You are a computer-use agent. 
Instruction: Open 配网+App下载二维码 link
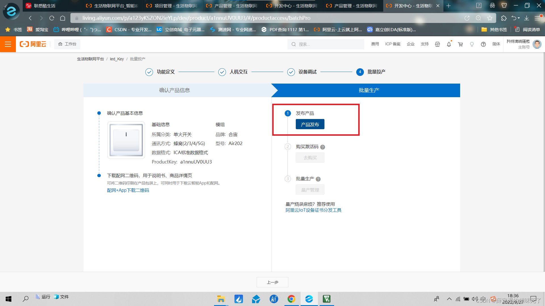[x=128, y=190]
